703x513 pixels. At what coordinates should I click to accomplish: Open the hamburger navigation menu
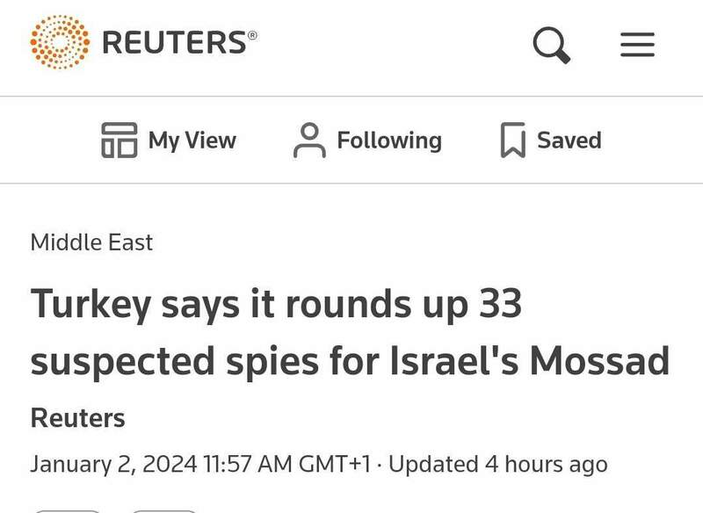(637, 45)
